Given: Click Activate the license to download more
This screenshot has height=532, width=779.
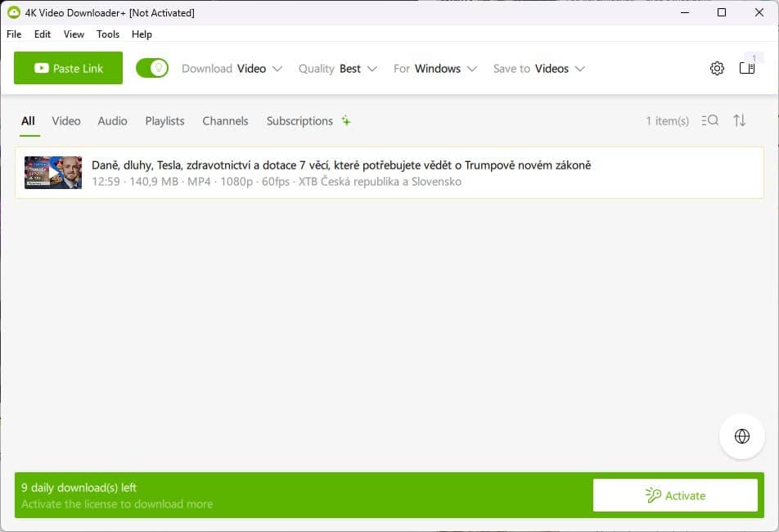Looking at the screenshot, I should (117, 504).
